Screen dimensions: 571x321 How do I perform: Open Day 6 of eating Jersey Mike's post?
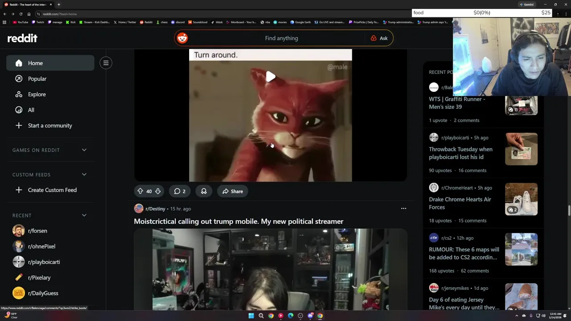pyautogui.click(x=464, y=304)
